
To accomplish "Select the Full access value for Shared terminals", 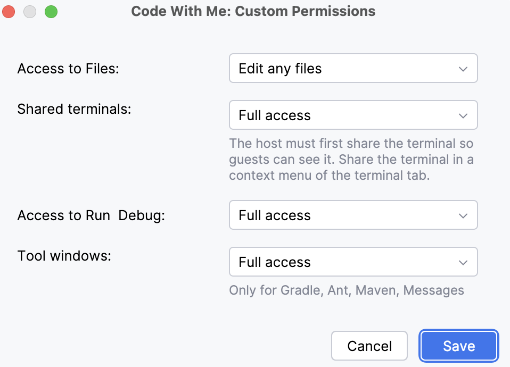I will 273,115.
